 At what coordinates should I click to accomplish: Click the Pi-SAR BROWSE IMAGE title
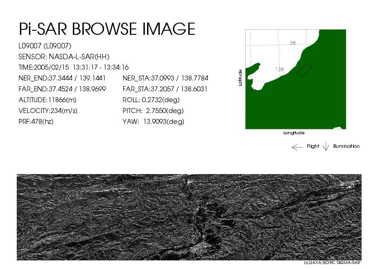click(107, 29)
